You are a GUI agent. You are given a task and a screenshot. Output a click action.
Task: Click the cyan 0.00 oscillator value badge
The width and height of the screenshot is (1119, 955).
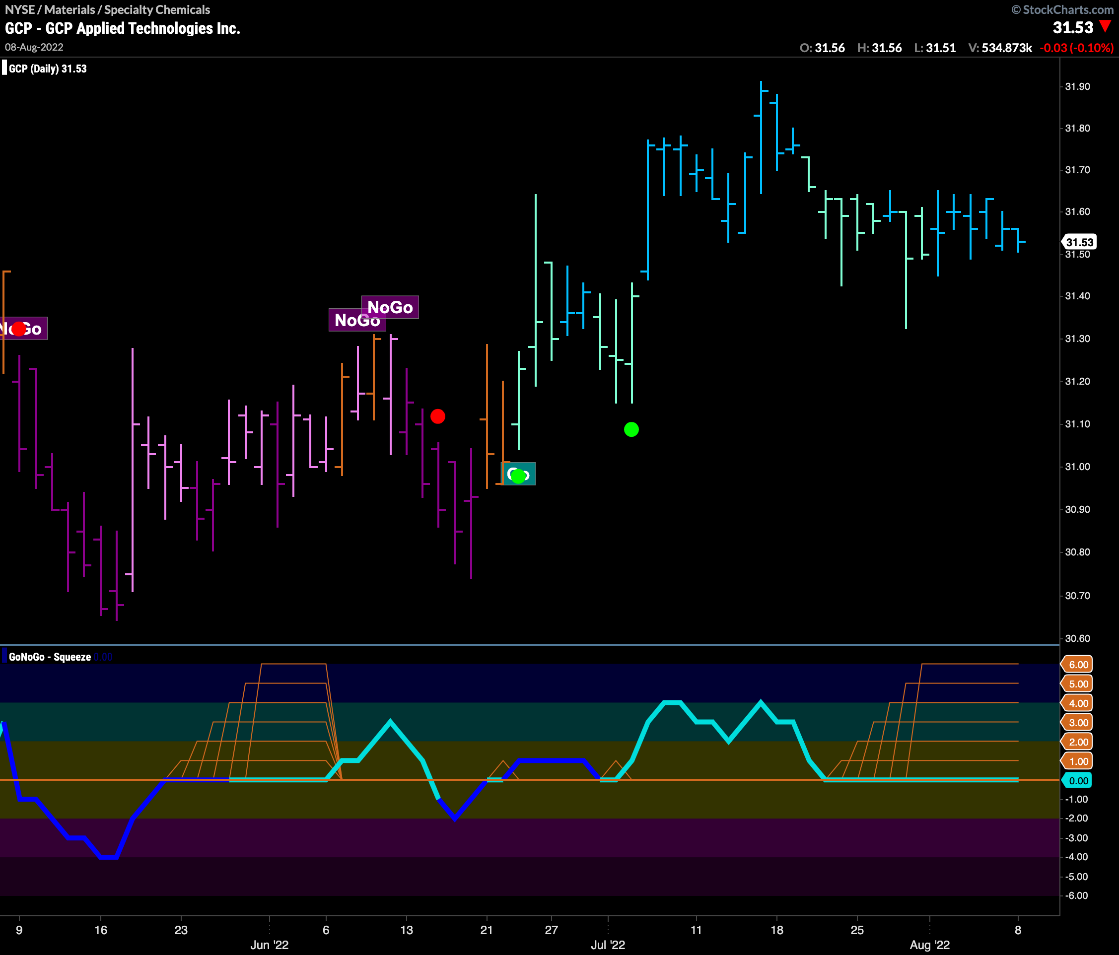(x=1077, y=781)
